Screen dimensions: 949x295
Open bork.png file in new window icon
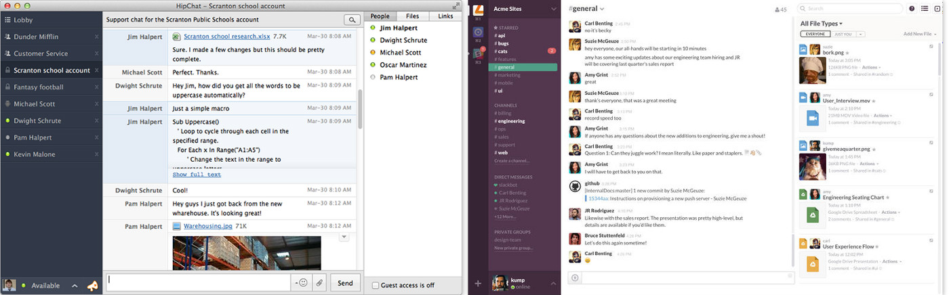(x=931, y=47)
